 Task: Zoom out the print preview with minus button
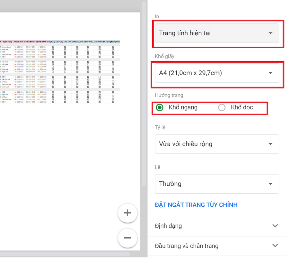click(127, 238)
